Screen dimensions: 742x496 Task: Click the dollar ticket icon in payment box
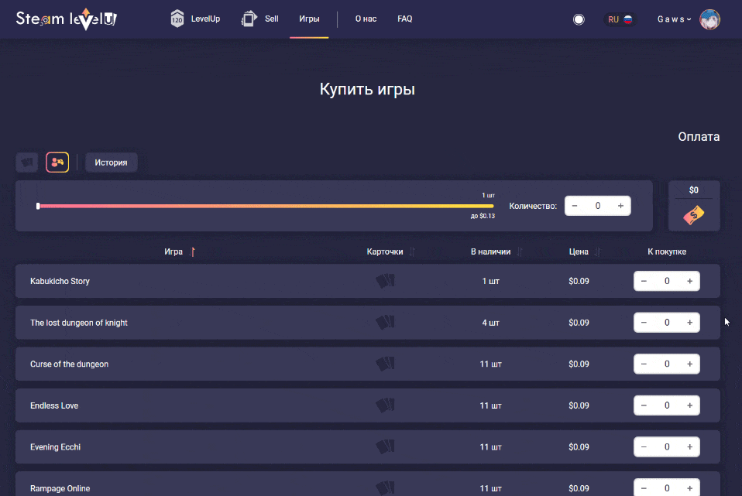[x=693, y=216]
